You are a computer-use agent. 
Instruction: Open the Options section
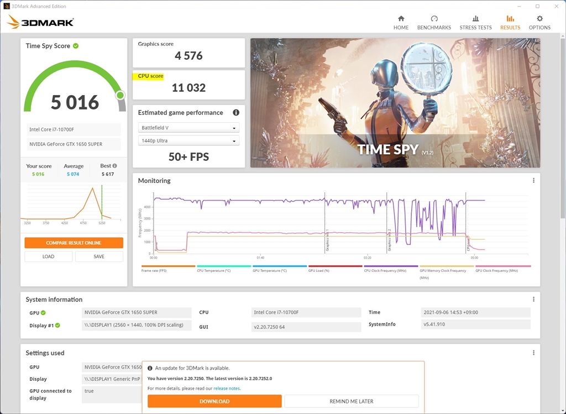(539, 22)
